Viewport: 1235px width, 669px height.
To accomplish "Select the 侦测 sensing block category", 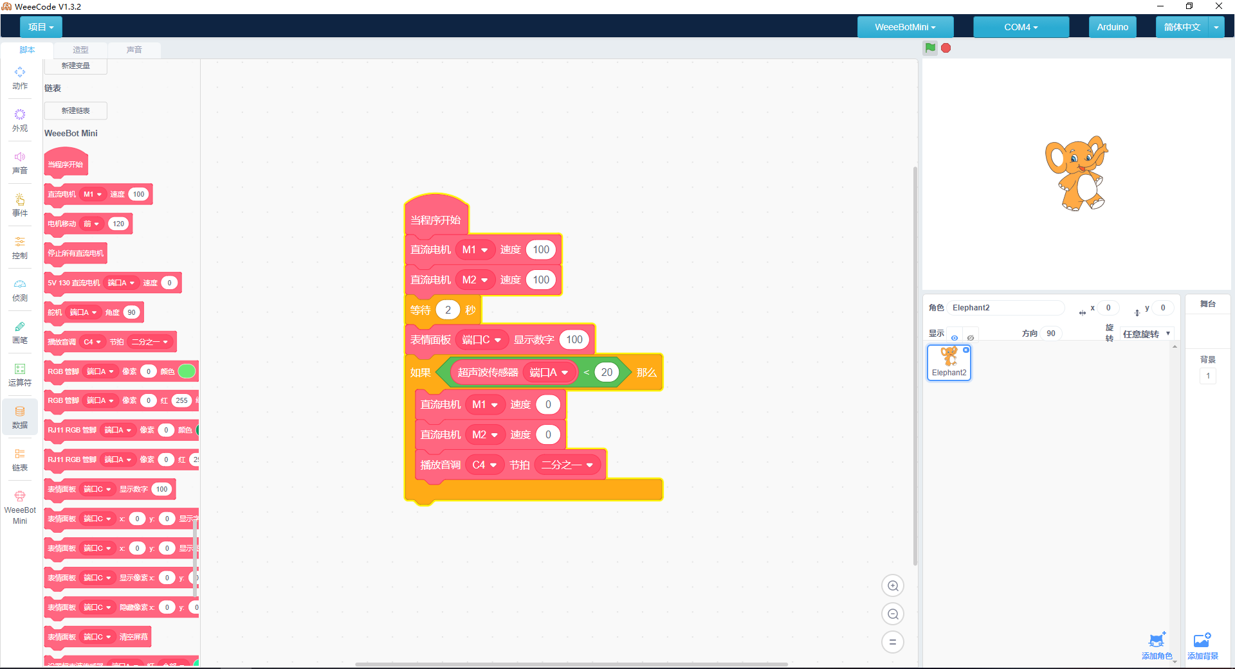I will pyautogui.click(x=20, y=290).
